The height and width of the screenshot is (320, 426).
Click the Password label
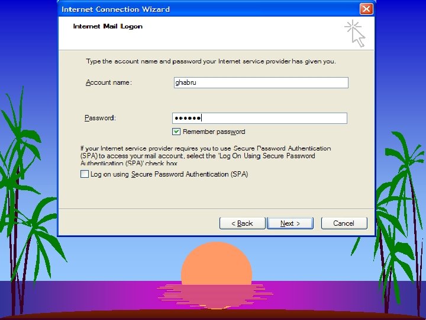pos(100,118)
